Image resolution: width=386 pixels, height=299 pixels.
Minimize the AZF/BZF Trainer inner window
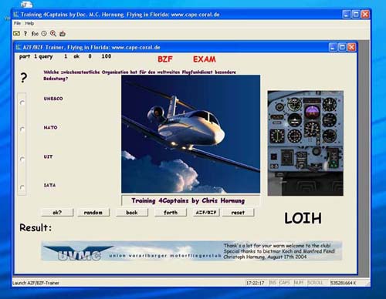[333, 47]
